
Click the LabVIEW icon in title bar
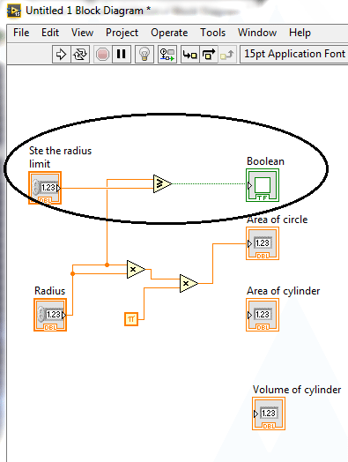[x=14, y=11]
